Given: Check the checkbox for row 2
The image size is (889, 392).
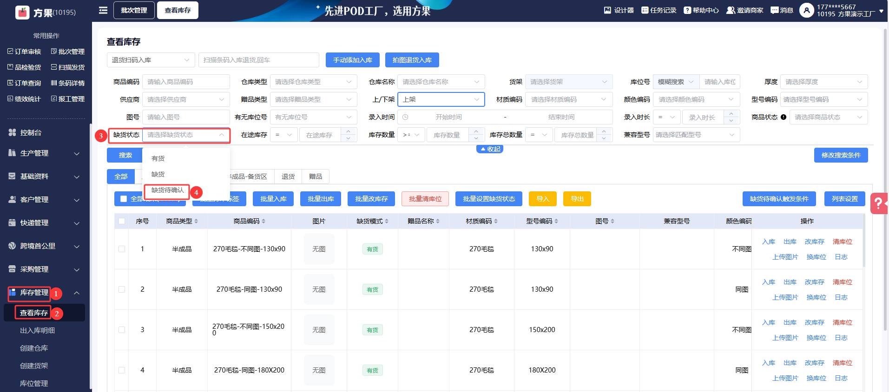Looking at the screenshot, I should (122, 289).
